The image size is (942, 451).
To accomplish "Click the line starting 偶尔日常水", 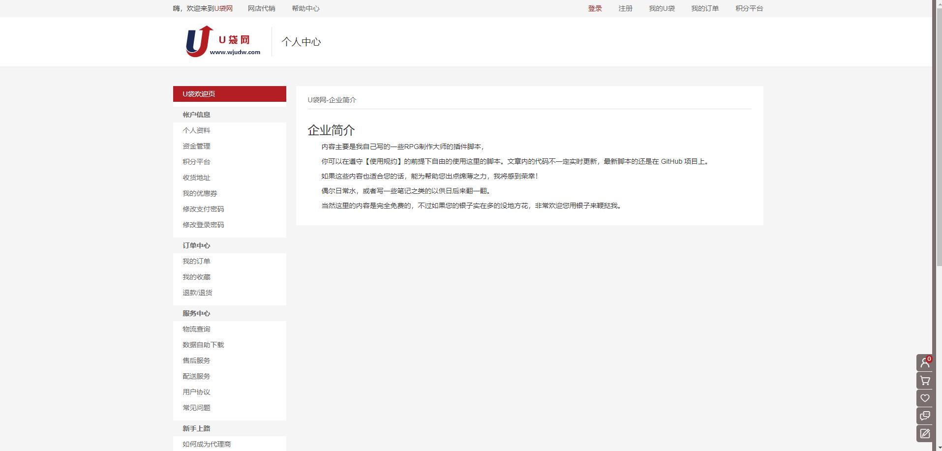I will 406,191.
